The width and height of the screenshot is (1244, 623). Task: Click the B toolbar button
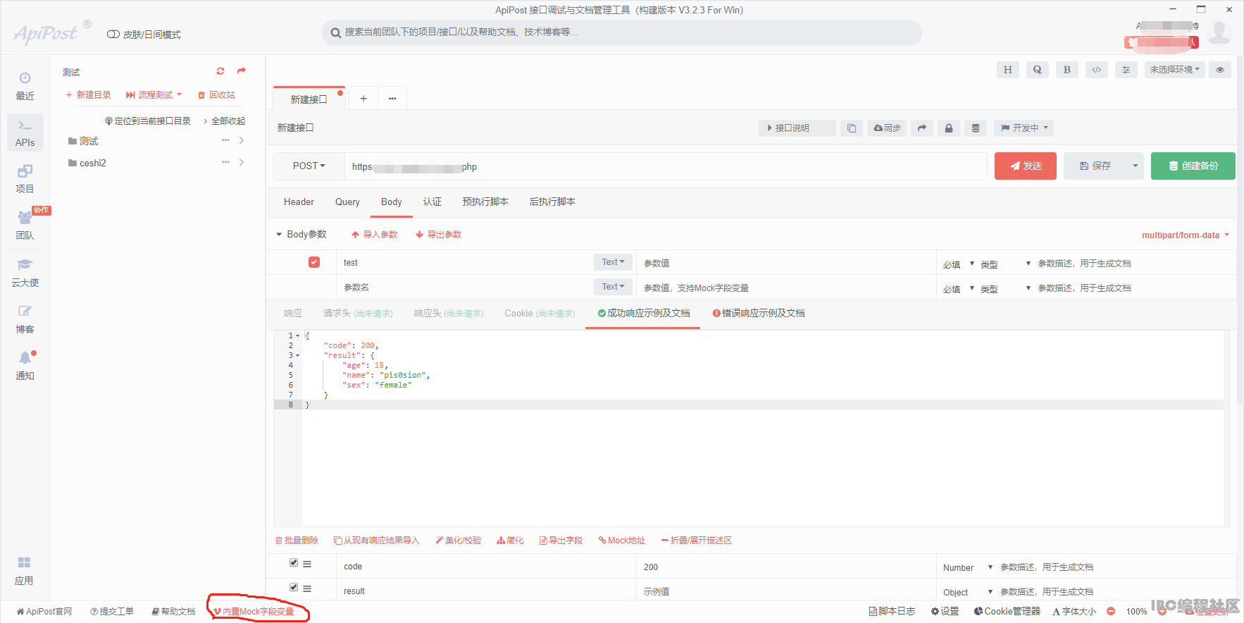click(x=1067, y=70)
